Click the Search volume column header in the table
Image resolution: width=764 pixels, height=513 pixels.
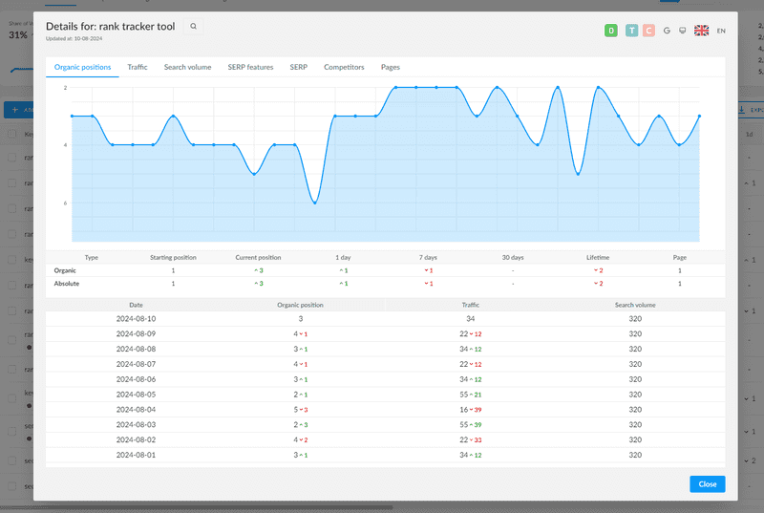pos(635,305)
